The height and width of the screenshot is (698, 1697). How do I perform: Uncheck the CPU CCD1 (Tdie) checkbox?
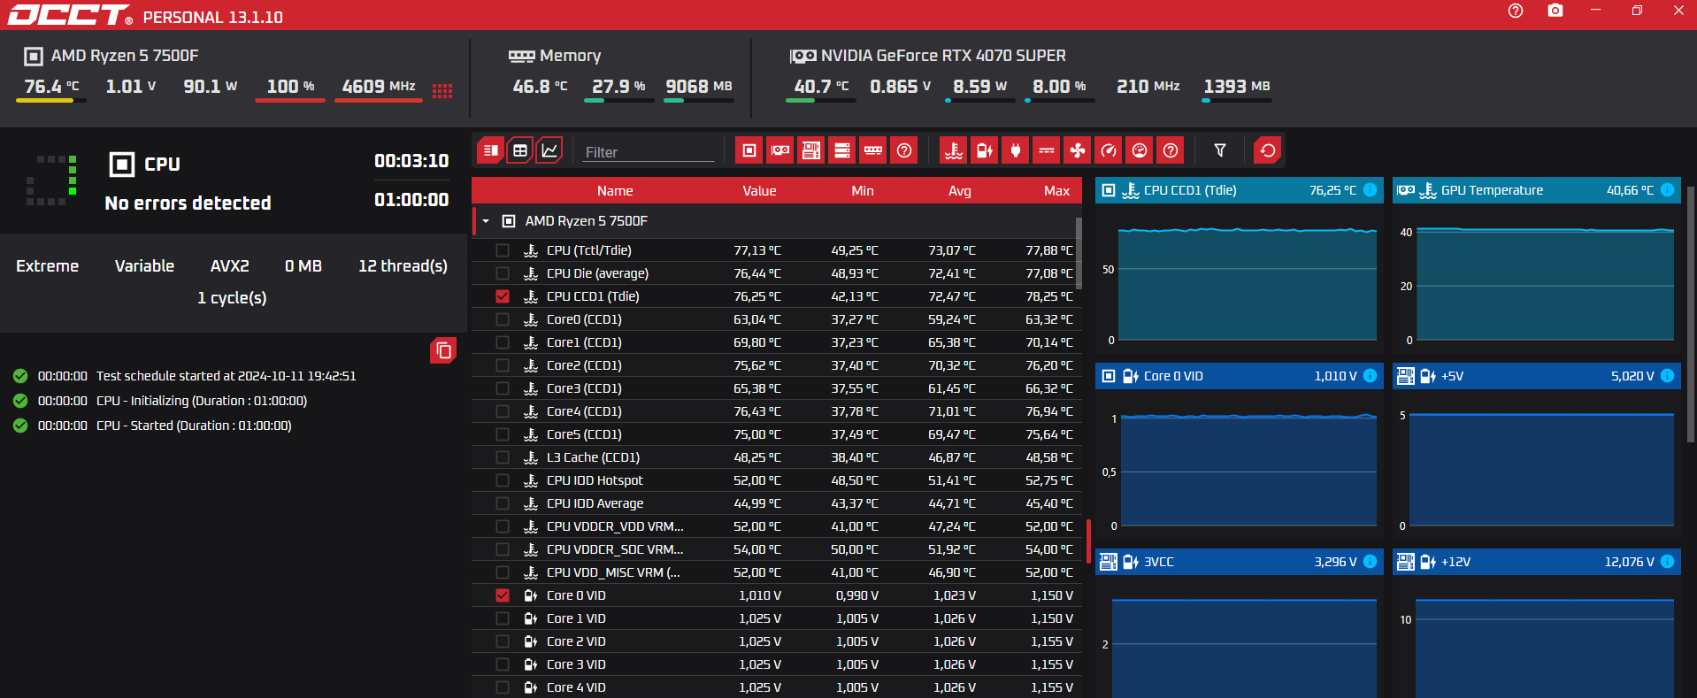[503, 296]
